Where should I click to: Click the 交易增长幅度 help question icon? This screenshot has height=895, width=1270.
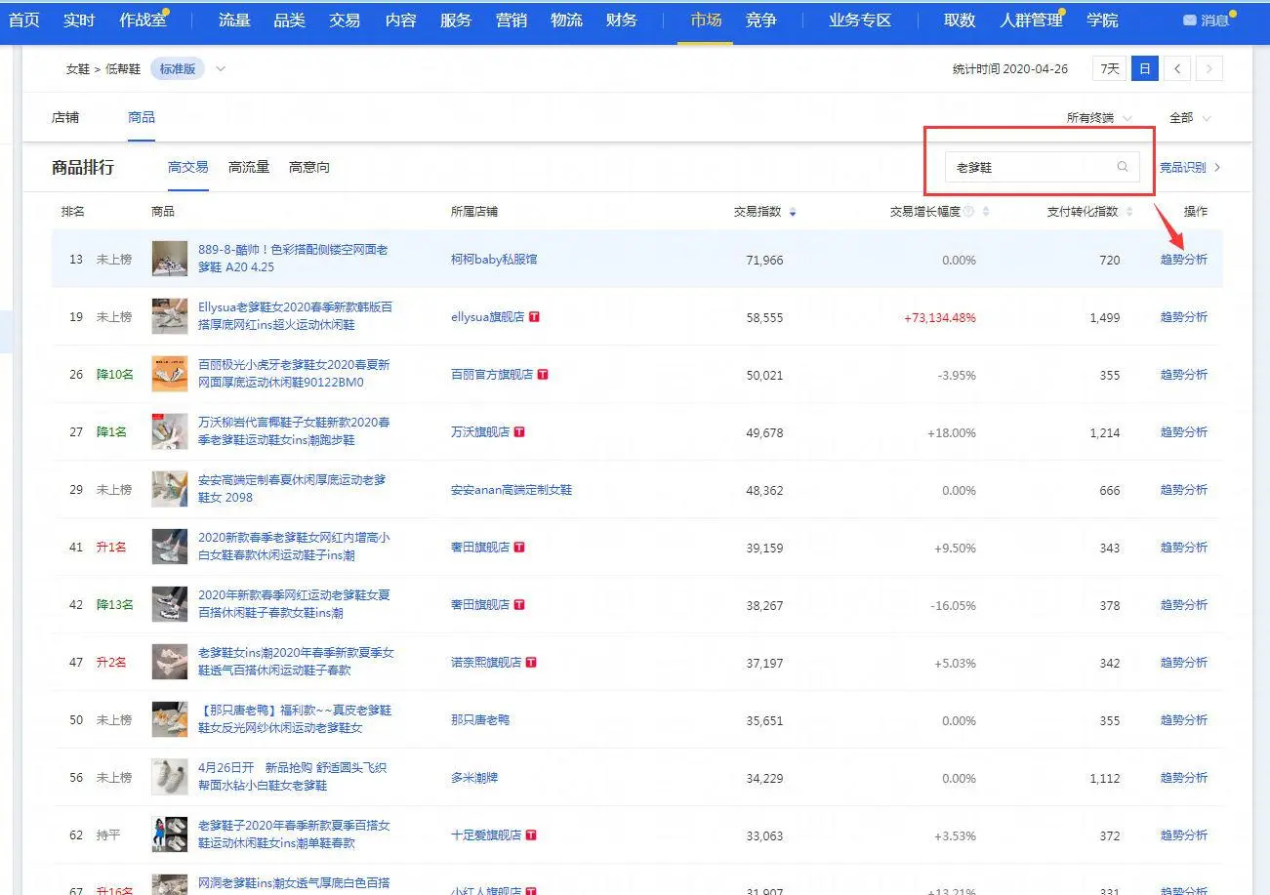coord(968,212)
